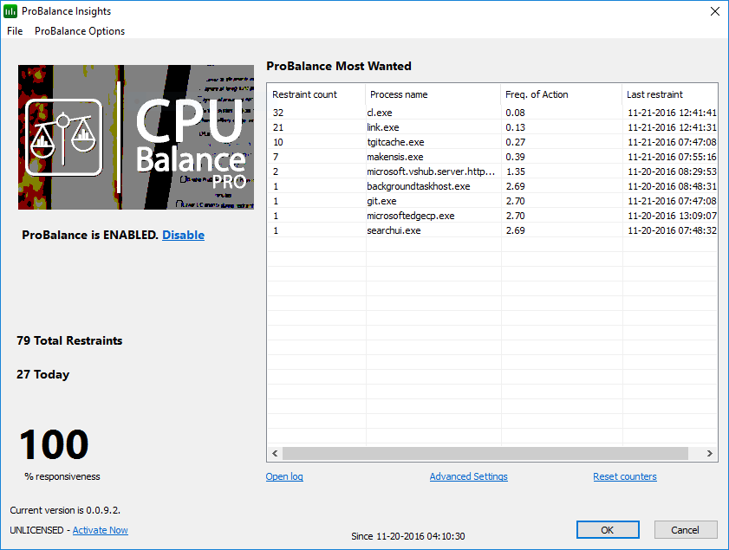Select the microsoftedgecp.exe row
Viewport: 729px width, 550px height.
(492, 216)
